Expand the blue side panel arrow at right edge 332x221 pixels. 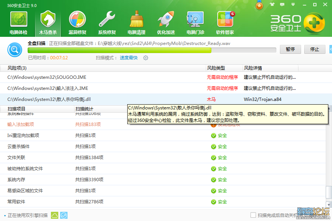[x=331, y=49]
